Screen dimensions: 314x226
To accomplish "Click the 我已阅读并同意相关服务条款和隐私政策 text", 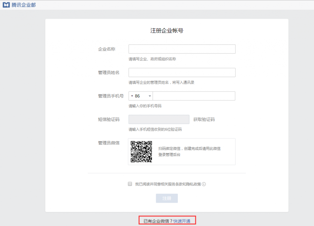I will point(168,184).
